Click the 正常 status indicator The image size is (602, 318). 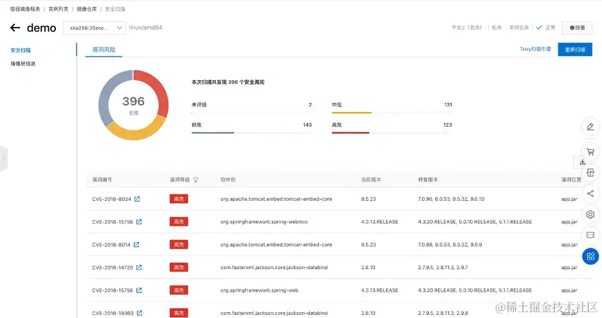546,28
